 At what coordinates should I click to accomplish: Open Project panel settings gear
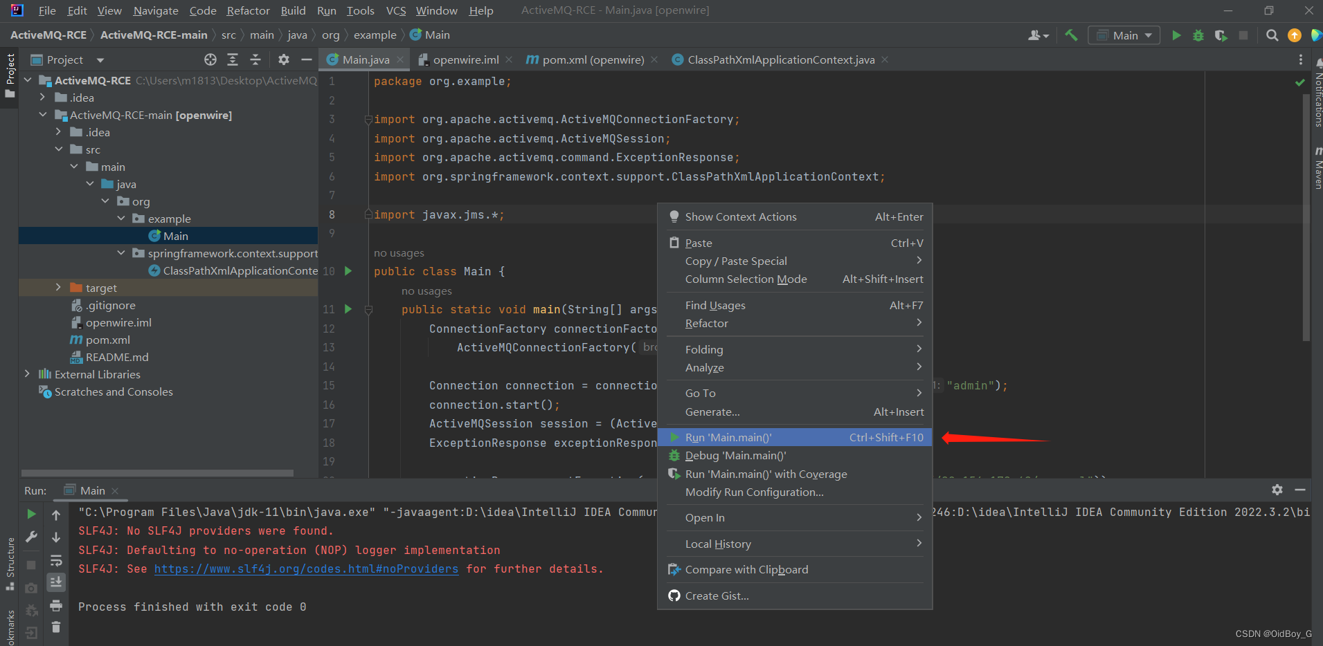(x=284, y=59)
